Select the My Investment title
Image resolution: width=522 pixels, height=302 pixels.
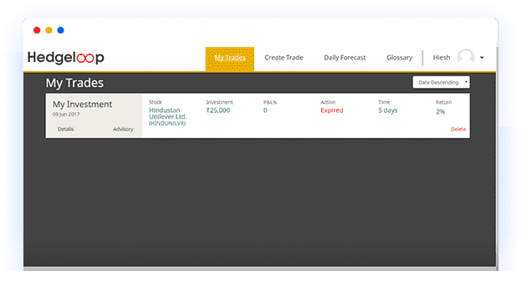pos(82,105)
